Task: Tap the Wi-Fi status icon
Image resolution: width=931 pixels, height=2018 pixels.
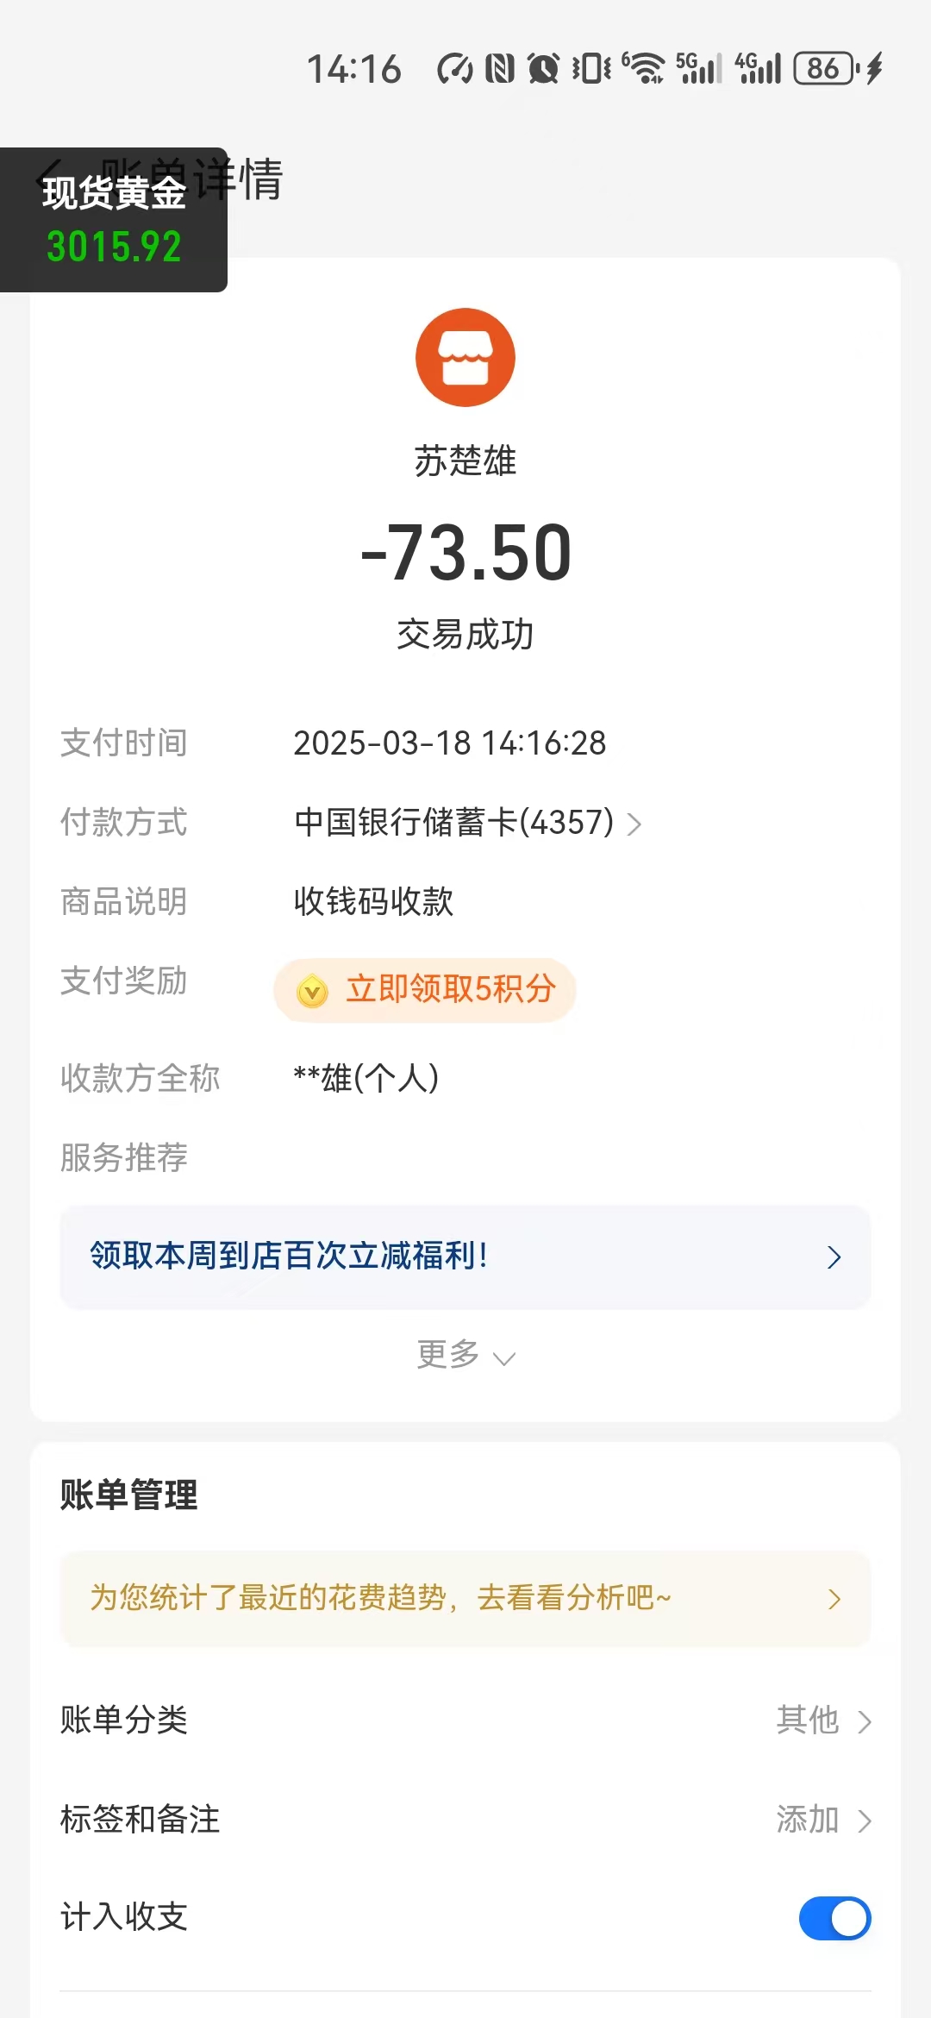Action: coord(644,68)
